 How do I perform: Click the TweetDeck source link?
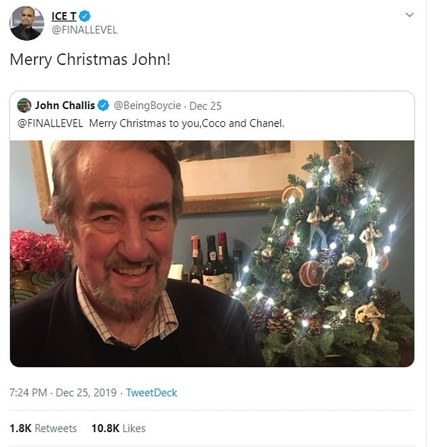point(153,392)
